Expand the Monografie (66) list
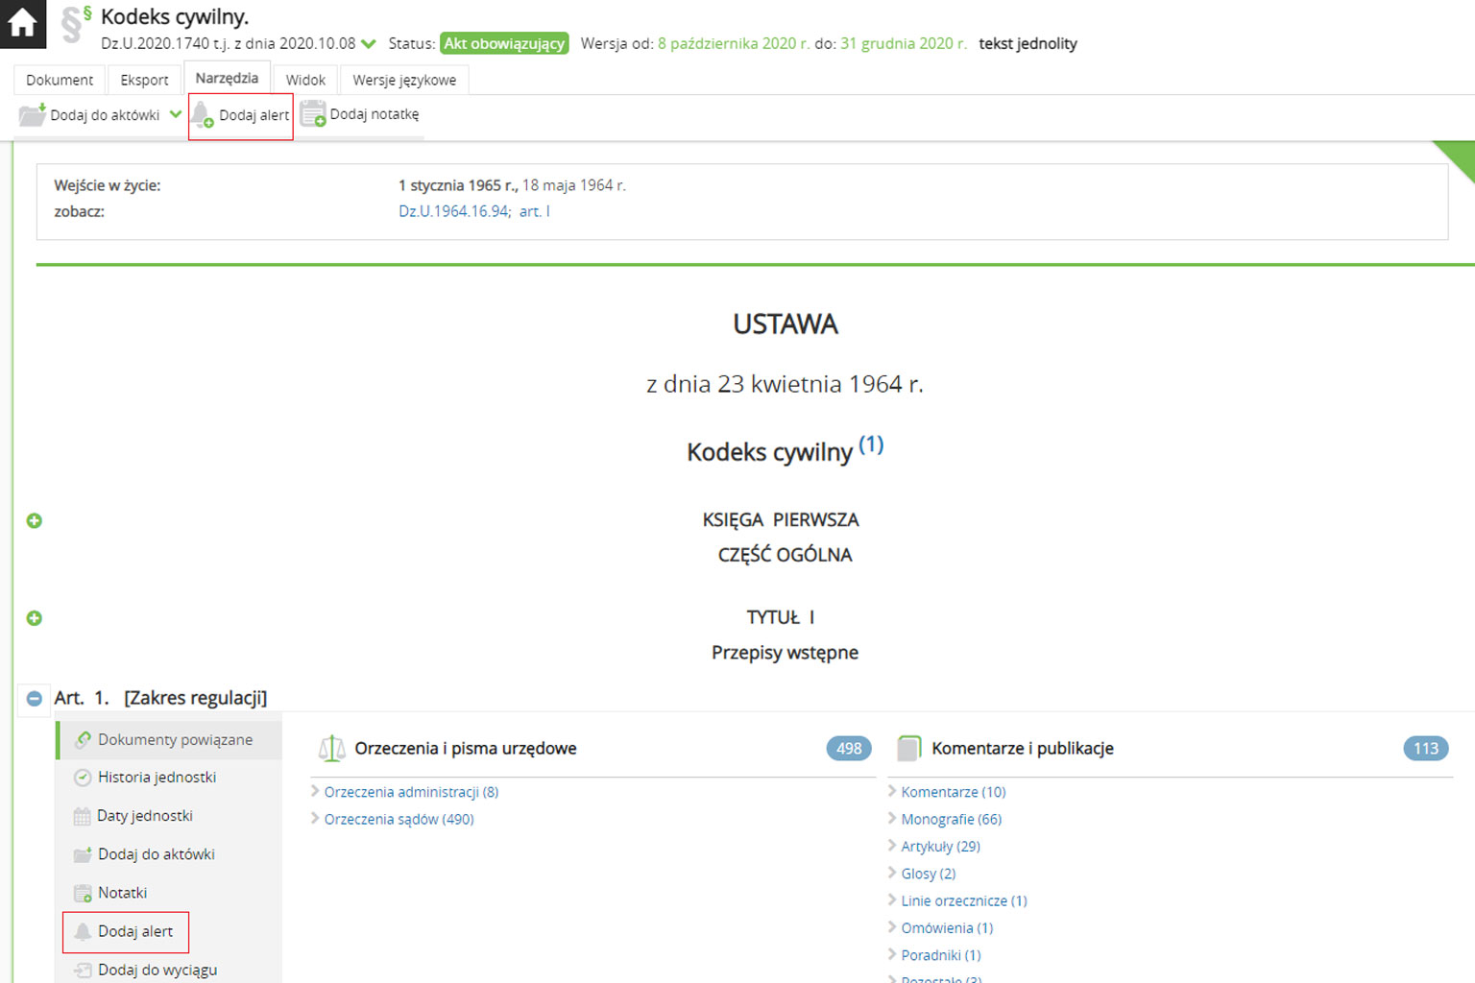1475x983 pixels. [951, 819]
